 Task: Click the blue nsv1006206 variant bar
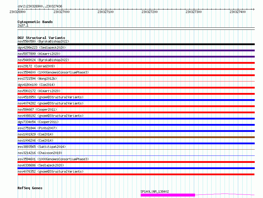(x=136, y=143)
